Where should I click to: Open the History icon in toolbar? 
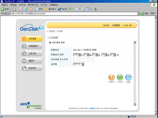tap(71, 9)
